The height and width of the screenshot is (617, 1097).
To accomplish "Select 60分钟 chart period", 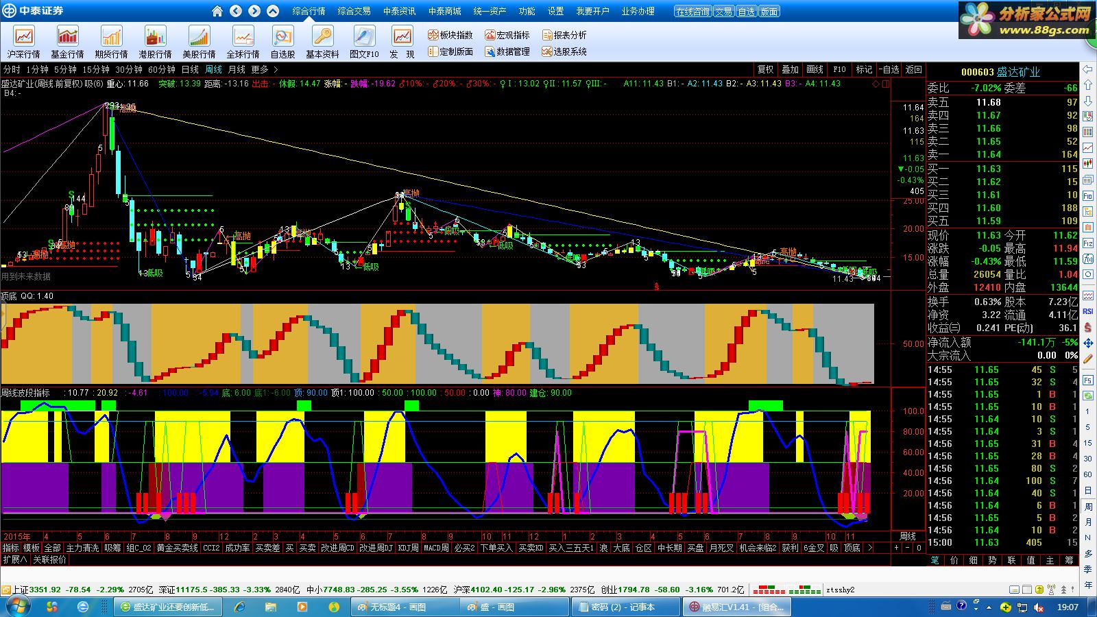I will click(162, 70).
